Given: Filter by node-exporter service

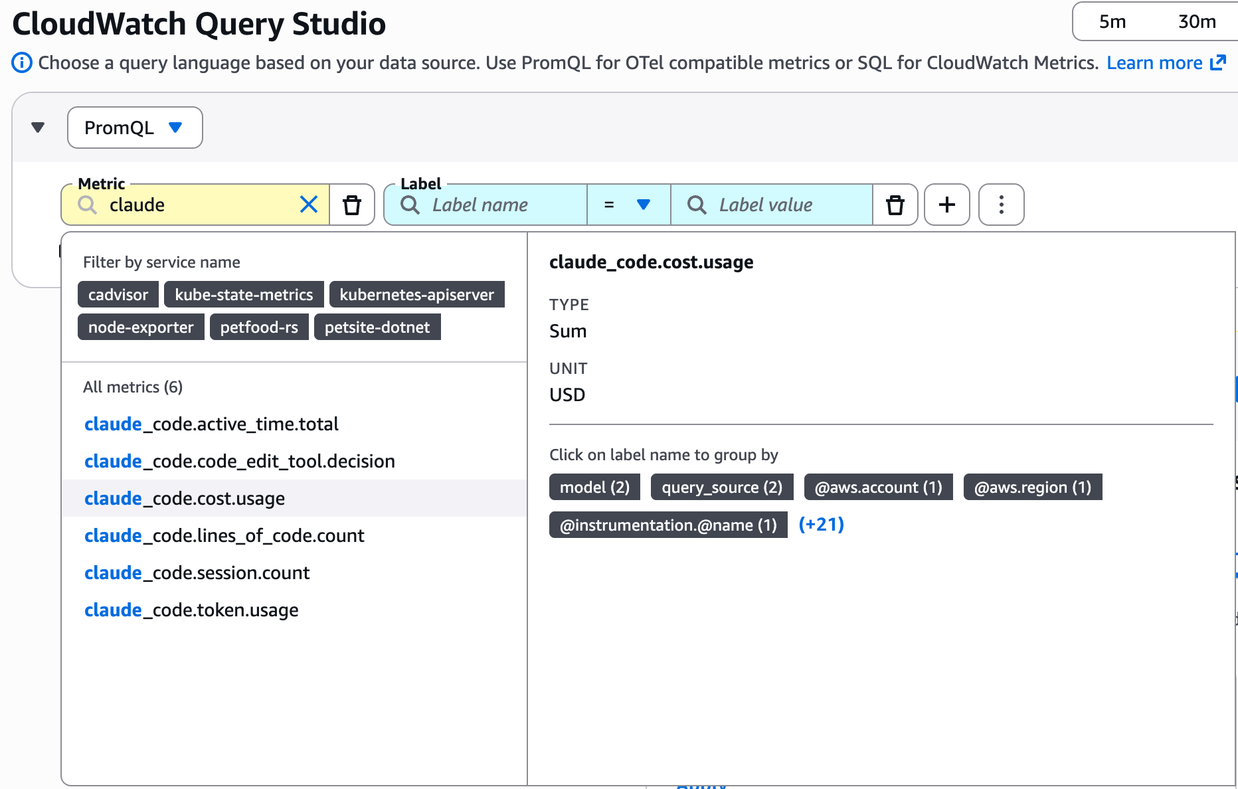Looking at the screenshot, I should pyautogui.click(x=141, y=327).
